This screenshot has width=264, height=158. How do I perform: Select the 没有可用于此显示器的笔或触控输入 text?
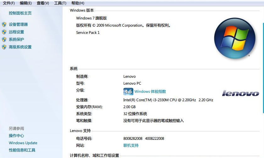click(x=154, y=121)
